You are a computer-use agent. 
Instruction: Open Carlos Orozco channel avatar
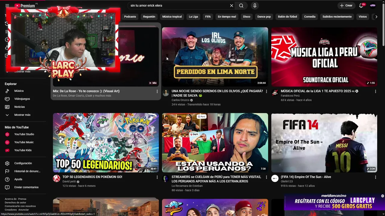(166, 93)
